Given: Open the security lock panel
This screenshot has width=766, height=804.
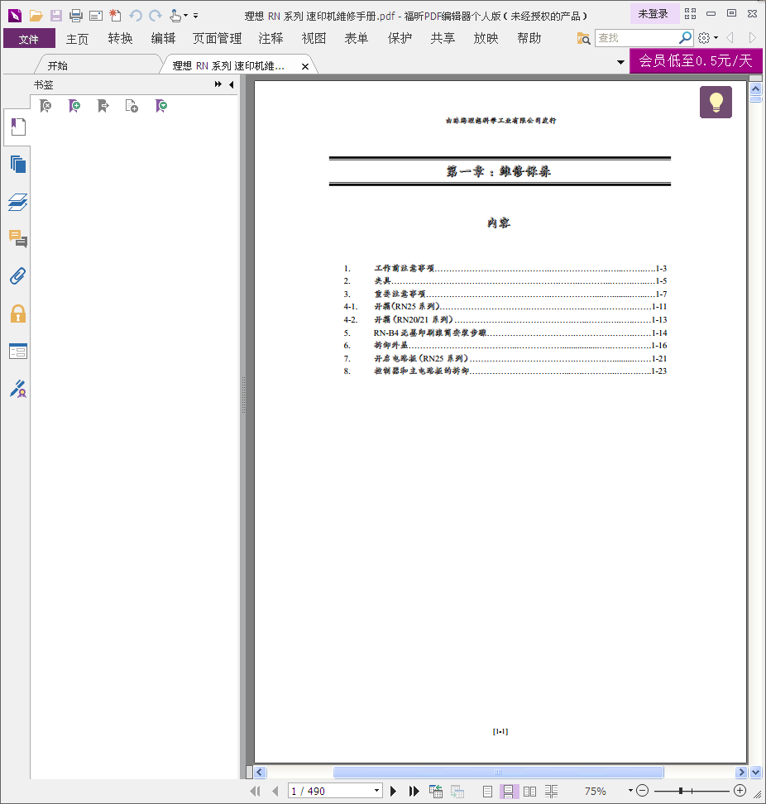Looking at the screenshot, I should click(18, 313).
